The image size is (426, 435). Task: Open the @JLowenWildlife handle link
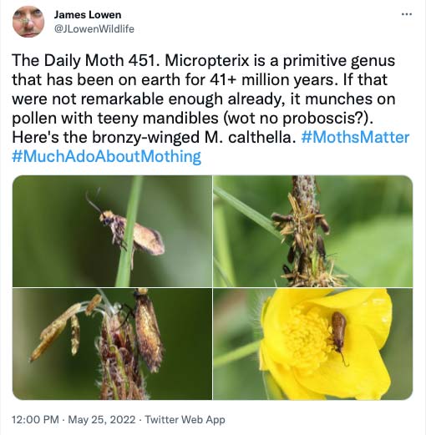pos(94,29)
